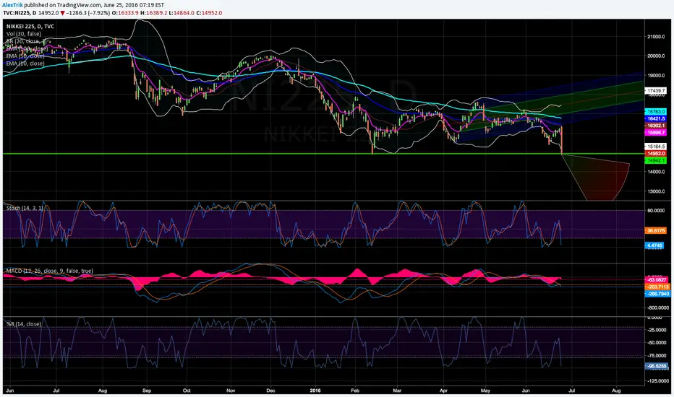Click the orange -203.7113 MACD signal label
Image resolution: width=674 pixels, height=397 pixels.
point(657,287)
